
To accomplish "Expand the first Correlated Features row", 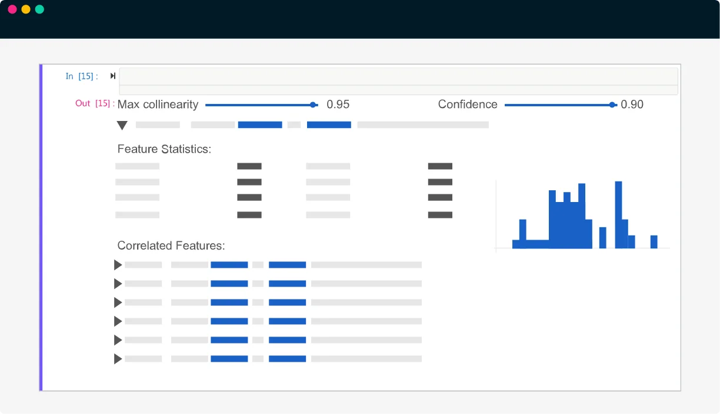I will click(118, 265).
